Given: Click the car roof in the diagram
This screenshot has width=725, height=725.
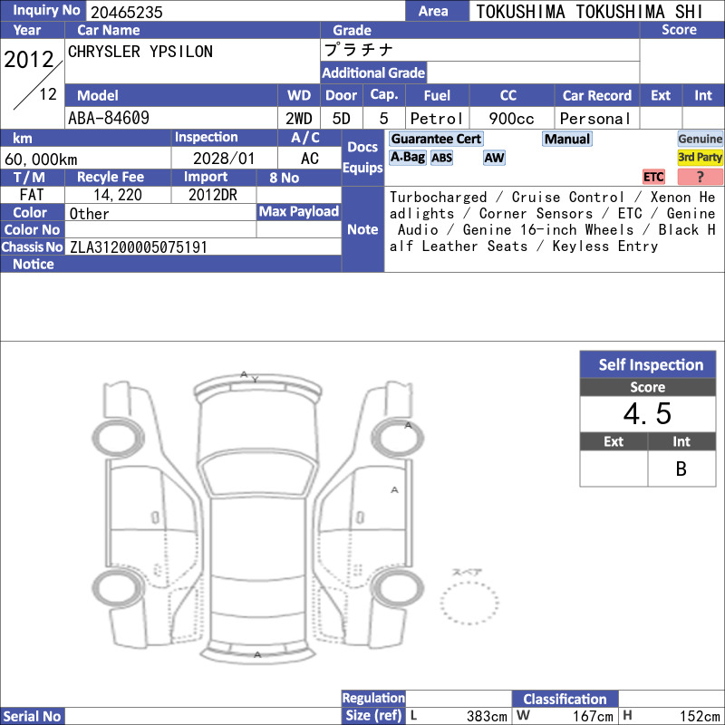Looking at the screenshot, I should tap(257, 536).
